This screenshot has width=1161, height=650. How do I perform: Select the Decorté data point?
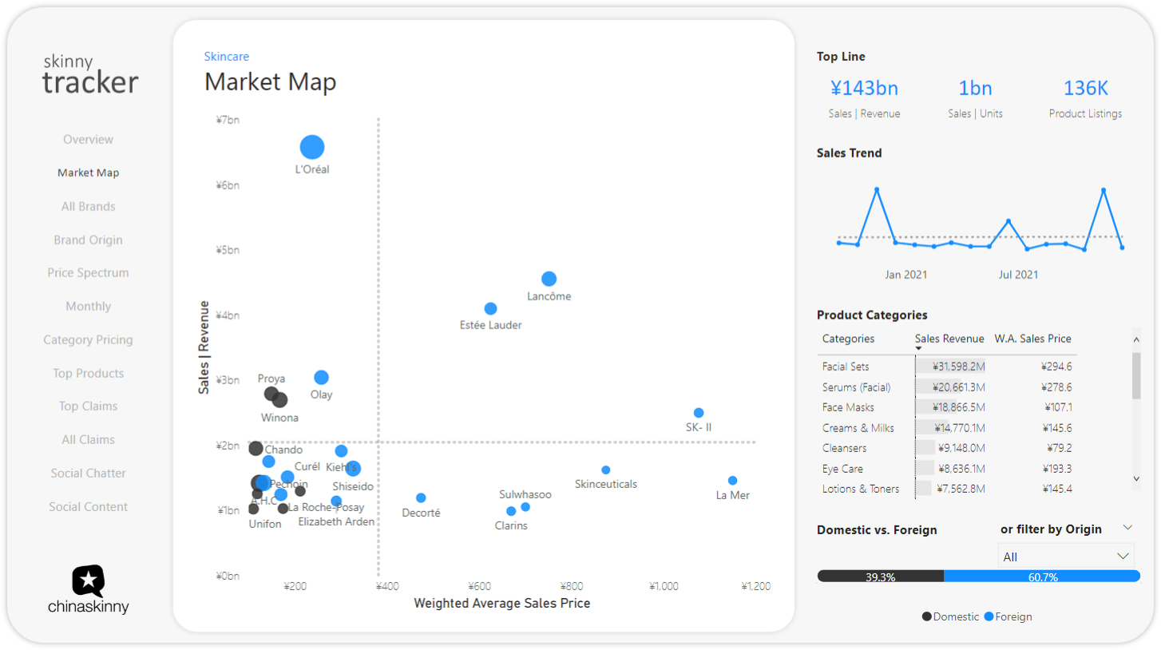click(x=421, y=498)
